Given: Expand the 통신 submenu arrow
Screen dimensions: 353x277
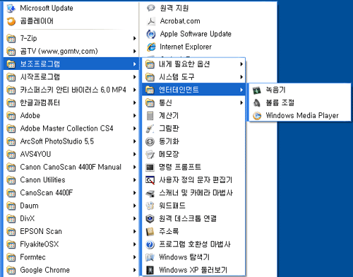Looking at the screenshot, I should (x=241, y=102).
